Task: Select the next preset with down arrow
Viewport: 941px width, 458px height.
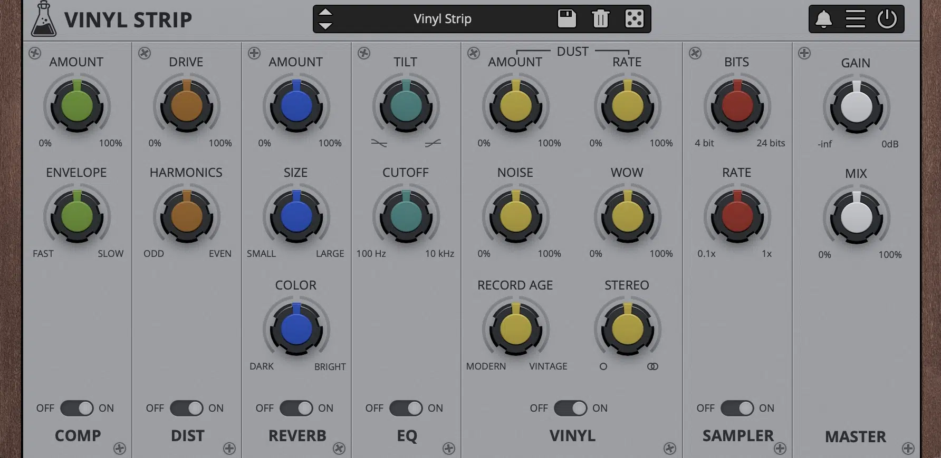Action: point(326,25)
